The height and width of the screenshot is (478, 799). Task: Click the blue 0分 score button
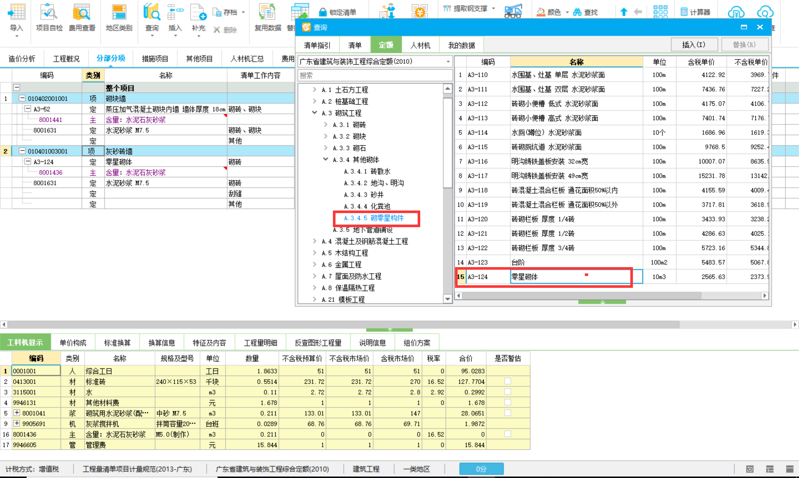(x=481, y=469)
